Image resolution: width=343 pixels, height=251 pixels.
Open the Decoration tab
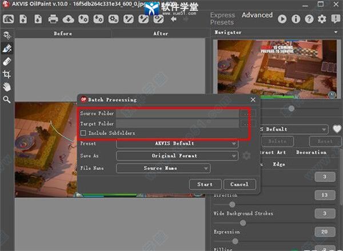pyautogui.click(x=311, y=152)
